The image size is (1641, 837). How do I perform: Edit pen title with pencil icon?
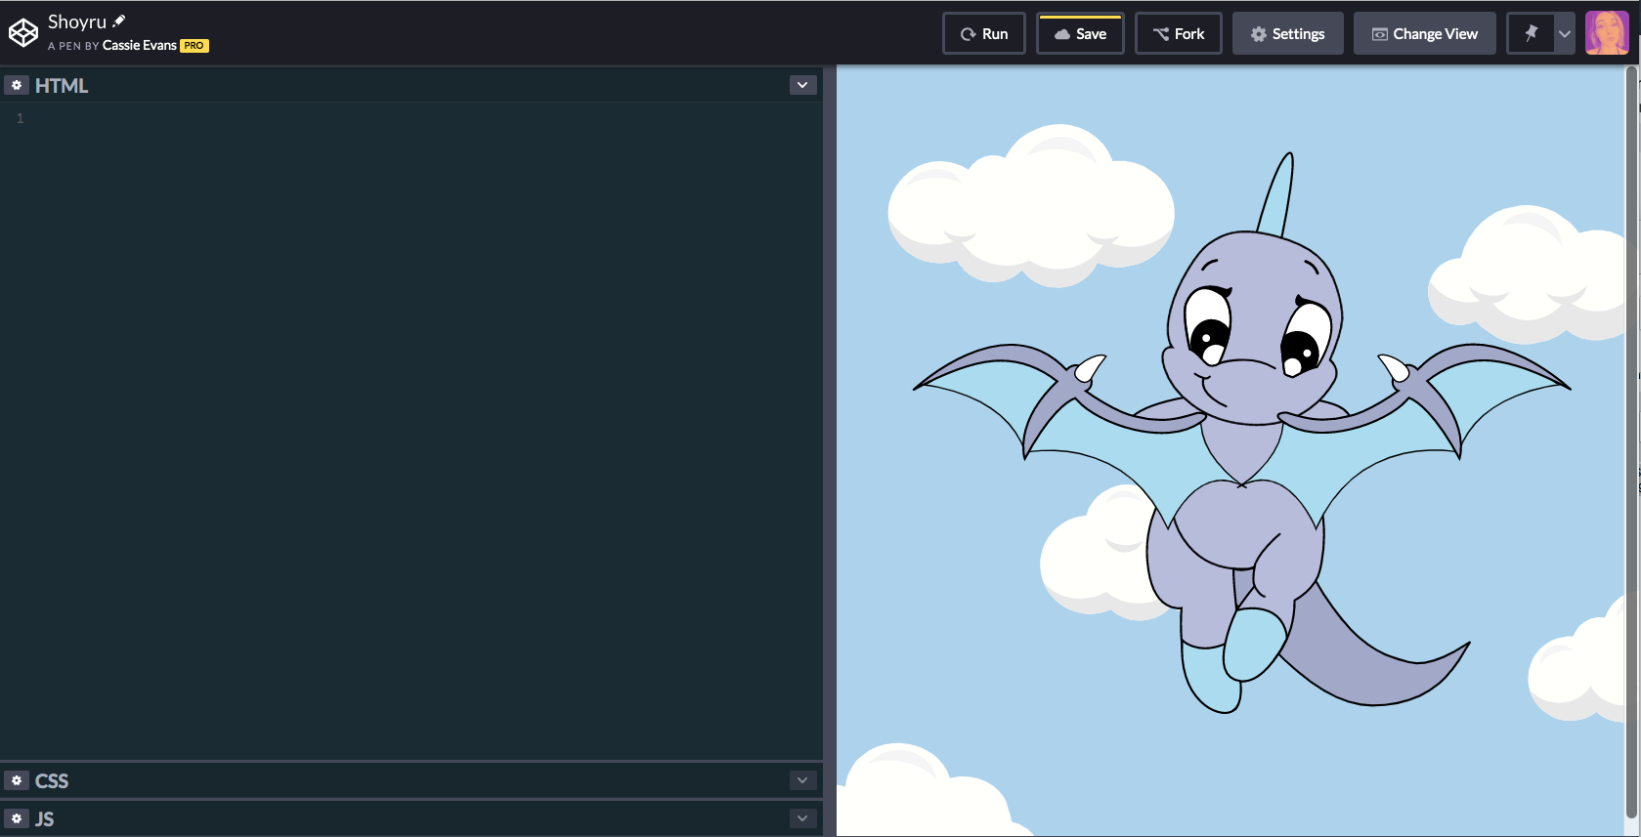119,21
